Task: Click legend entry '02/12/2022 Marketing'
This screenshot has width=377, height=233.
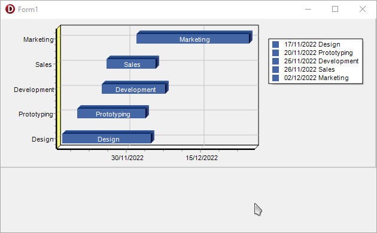Action: pyautogui.click(x=316, y=78)
